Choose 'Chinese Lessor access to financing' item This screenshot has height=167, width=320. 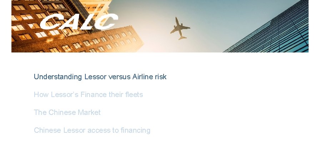coord(92,130)
